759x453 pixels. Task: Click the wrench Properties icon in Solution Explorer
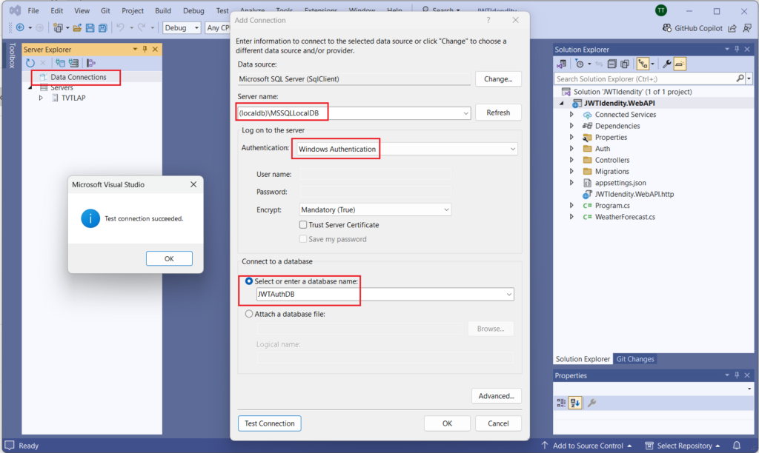tap(666, 64)
